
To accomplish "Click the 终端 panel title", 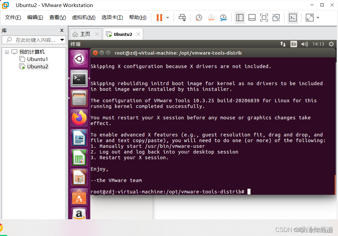I will point(75,44).
